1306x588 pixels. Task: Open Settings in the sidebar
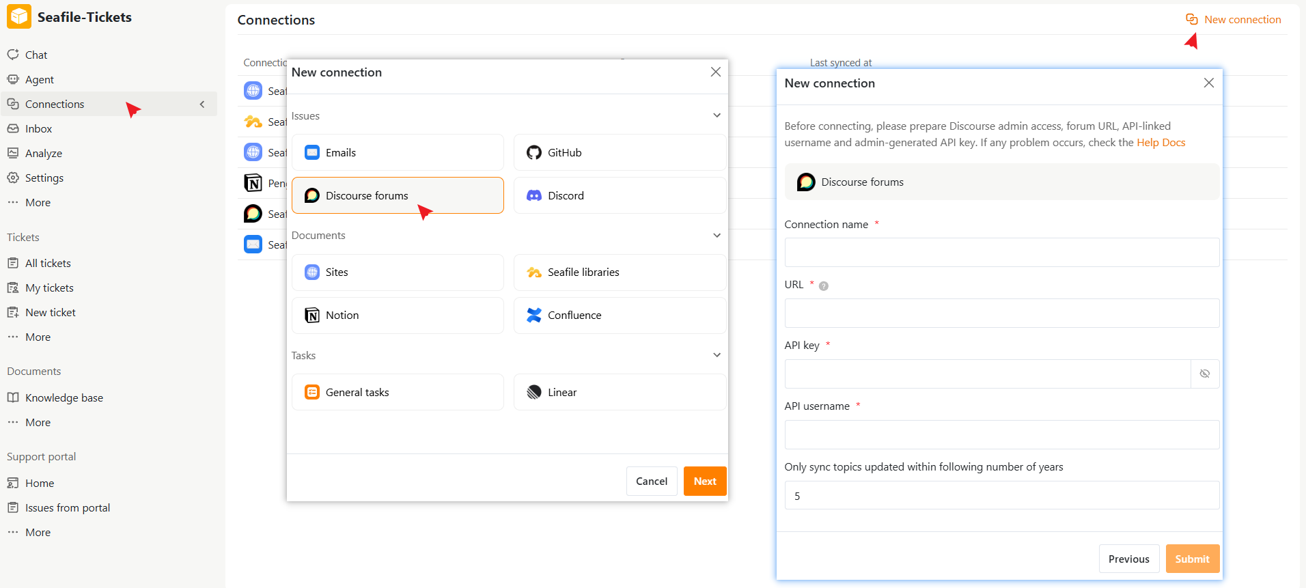click(x=44, y=178)
